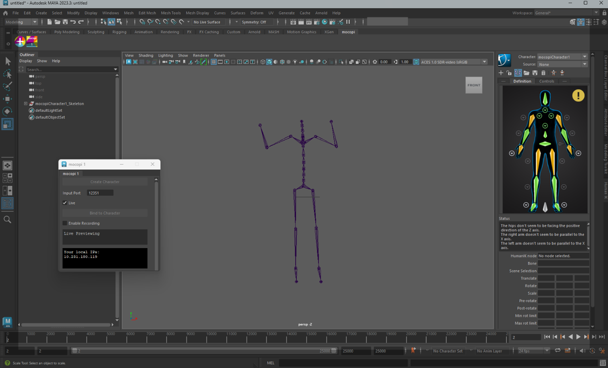Screen dimensions: 608x368
Task: Click the FRONT view cube face
Action: pos(473,85)
